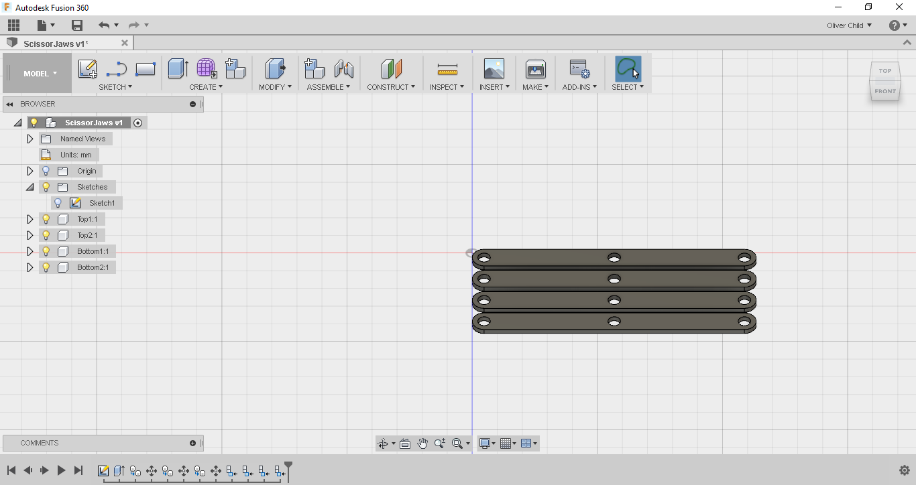Hide the Top1:1 component
Viewport: 916px width, 485px height.
pos(46,219)
